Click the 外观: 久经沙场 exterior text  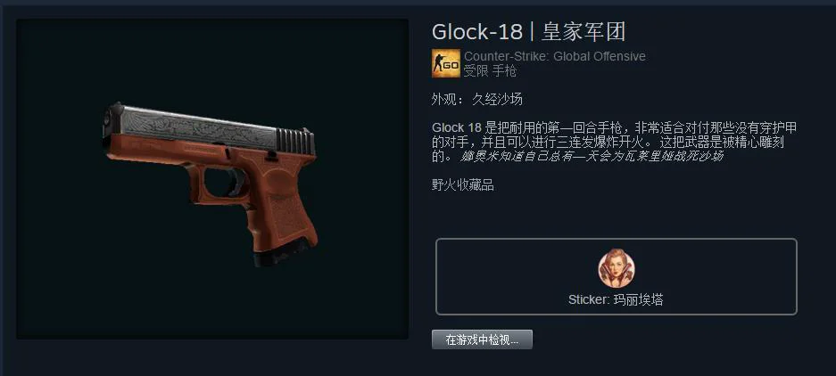click(x=476, y=99)
